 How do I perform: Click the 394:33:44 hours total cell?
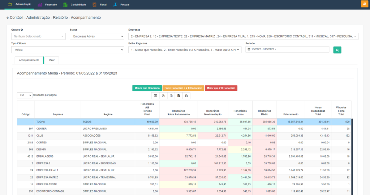coord(318,122)
